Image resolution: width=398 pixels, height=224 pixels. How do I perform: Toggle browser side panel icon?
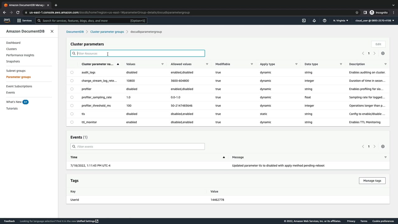click(x=365, y=12)
